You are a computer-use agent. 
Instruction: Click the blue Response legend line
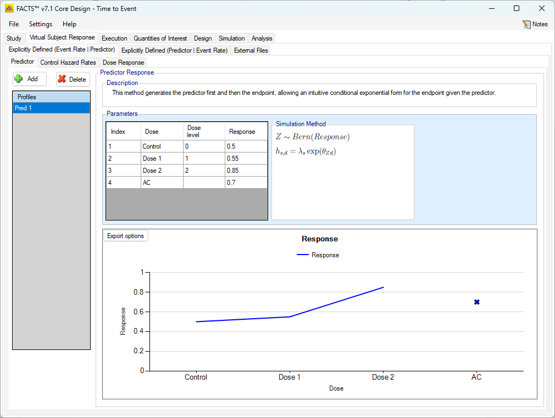click(x=303, y=255)
